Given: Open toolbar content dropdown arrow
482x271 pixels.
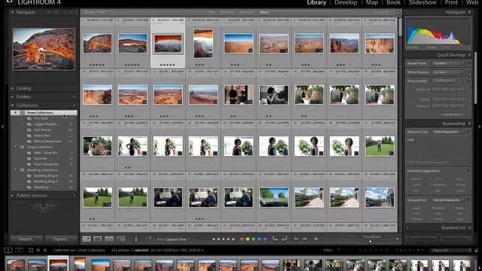Looking at the screenshot, I should click(397, 239).
